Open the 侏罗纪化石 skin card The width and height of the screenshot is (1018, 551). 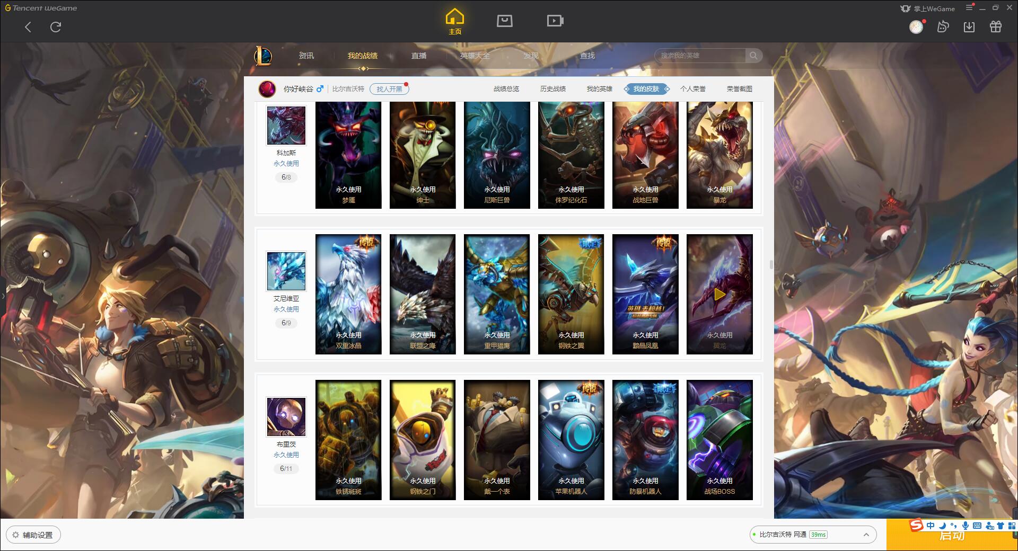coord(571,155)
